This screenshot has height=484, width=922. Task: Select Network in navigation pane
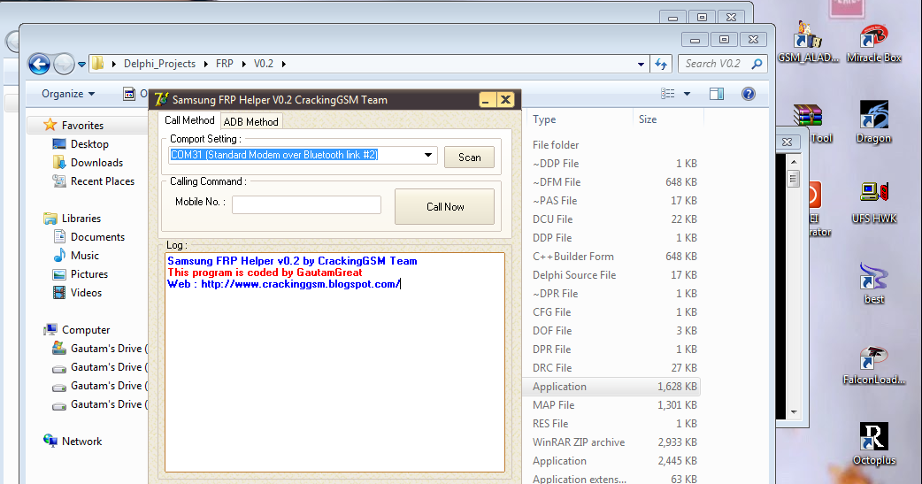click(81, 441)
